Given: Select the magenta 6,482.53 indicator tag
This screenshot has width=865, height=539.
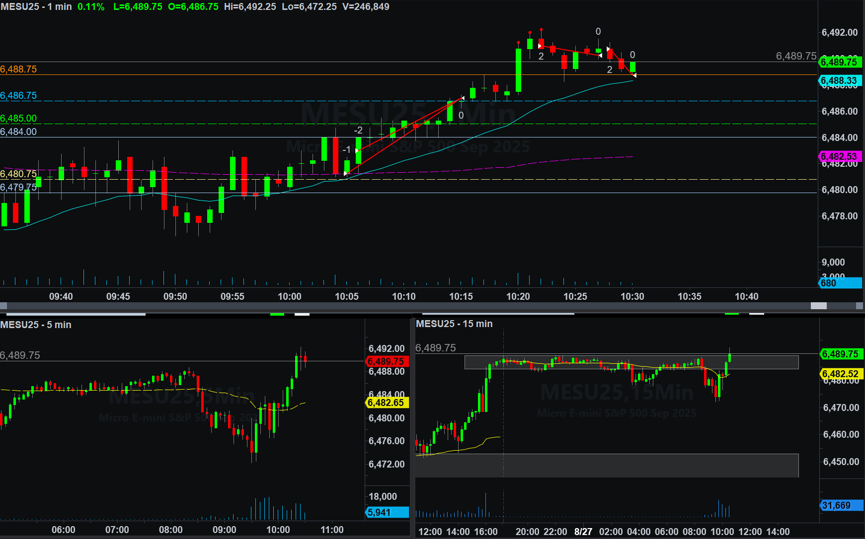Looking at the screenshot, I should [839, 156].
